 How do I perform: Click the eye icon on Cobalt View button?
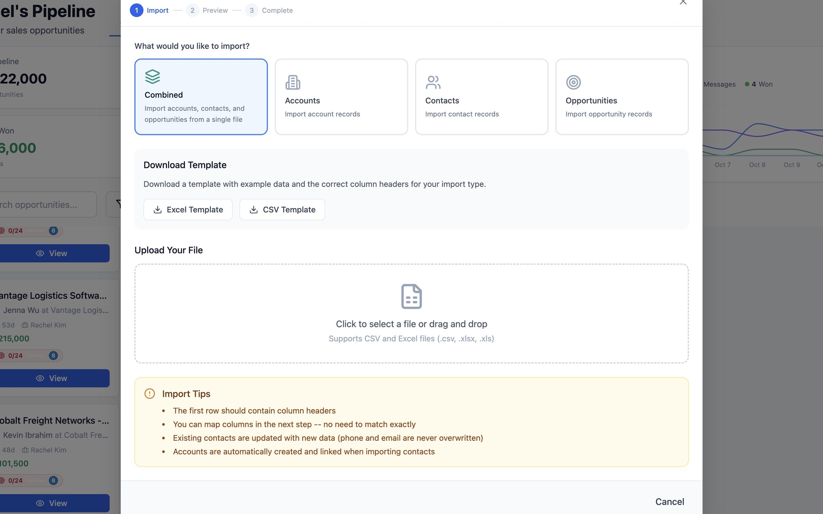(40, 503)
